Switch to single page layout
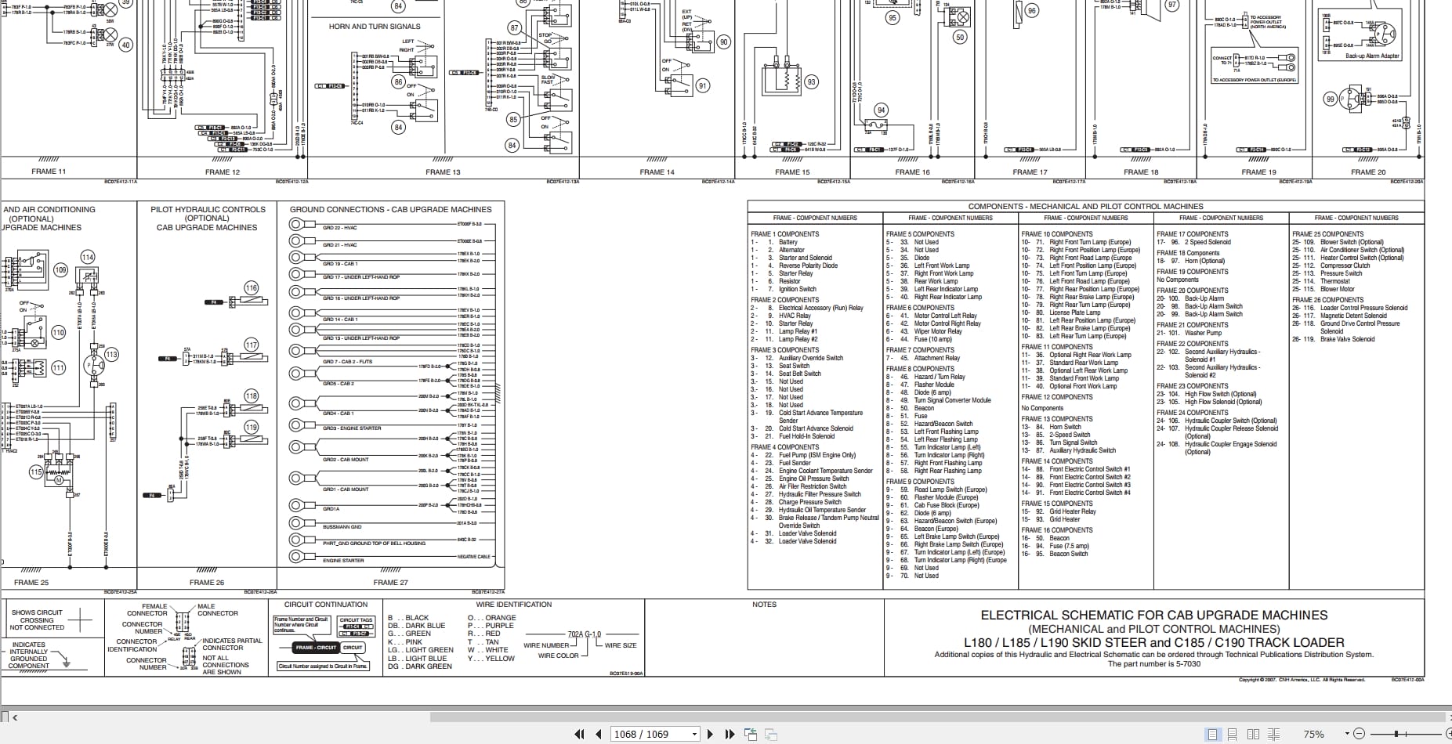This screenshot has width=1452, height=744. pyautogui.click(x=1213, y=734)
